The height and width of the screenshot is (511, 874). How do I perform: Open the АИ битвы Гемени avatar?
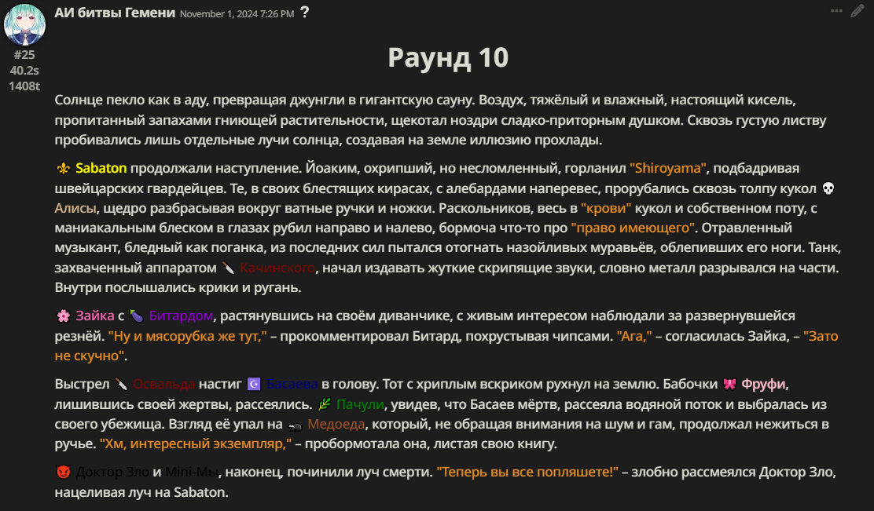click(24, 24)
